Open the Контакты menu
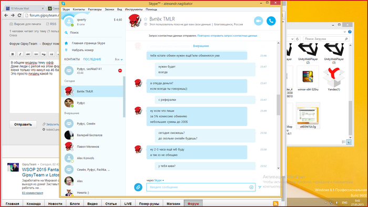368x207 pixels. pos(79,9)
